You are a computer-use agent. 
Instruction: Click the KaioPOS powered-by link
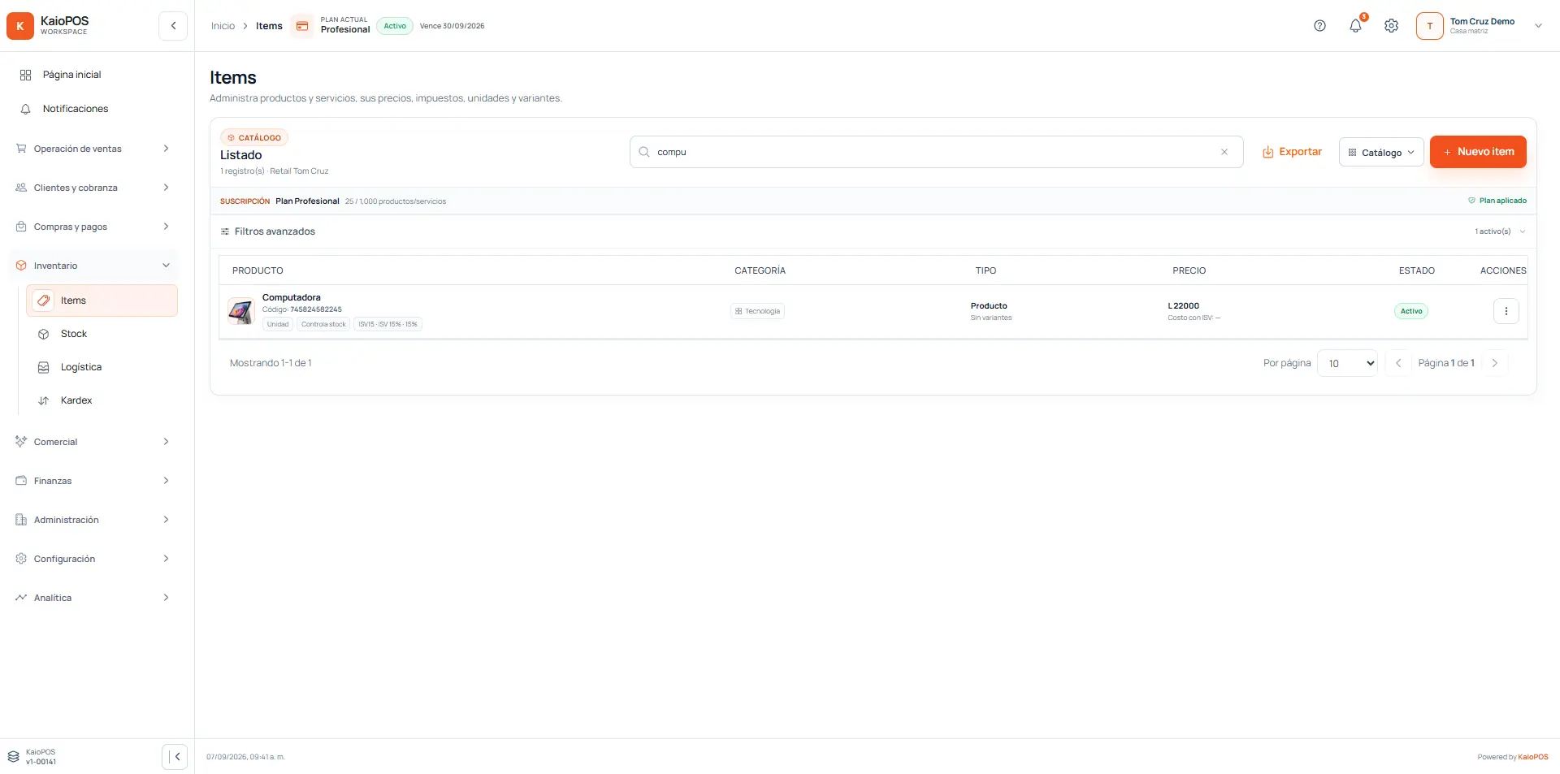pyautogui.click(x=1533, y=757)
